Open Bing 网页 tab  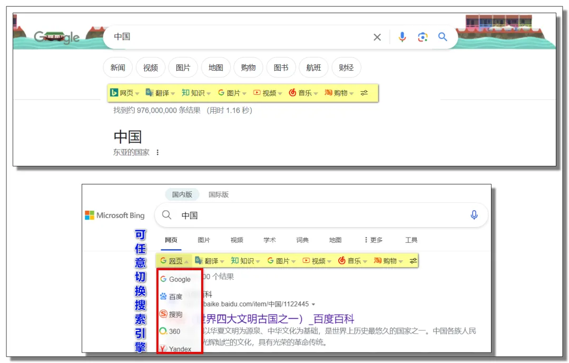coord(171,240)
